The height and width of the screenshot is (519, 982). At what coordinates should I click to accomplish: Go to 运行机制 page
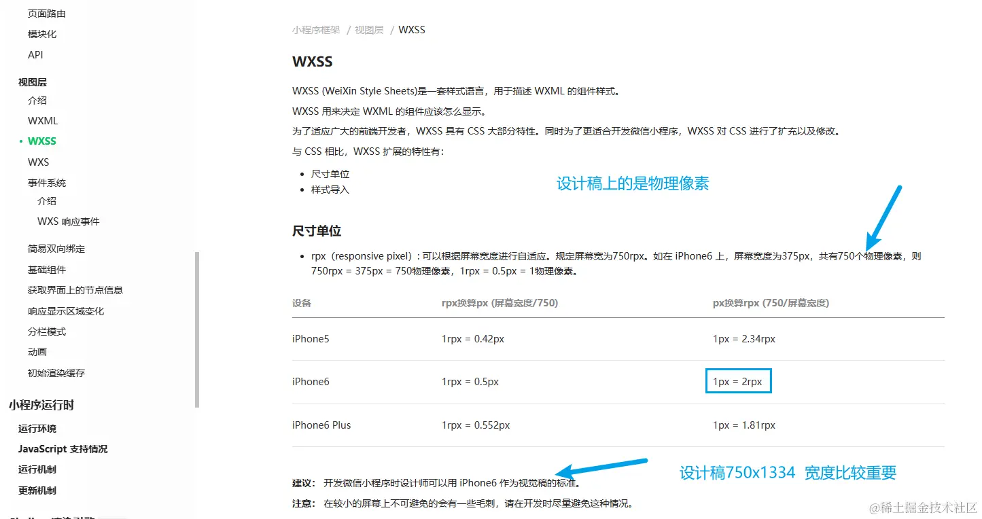[37, 469]
